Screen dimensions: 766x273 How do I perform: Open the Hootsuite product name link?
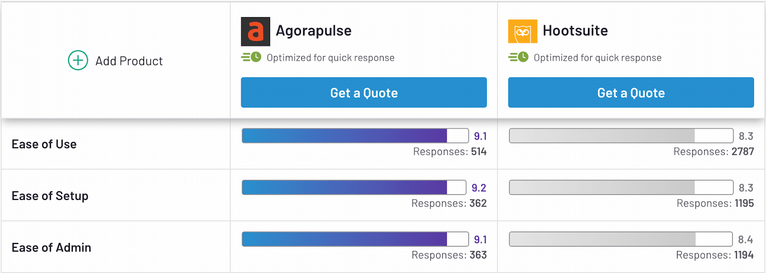[x=575, y=31]
